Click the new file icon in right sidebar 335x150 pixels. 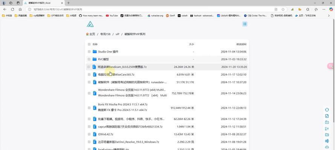pos(327,116)
